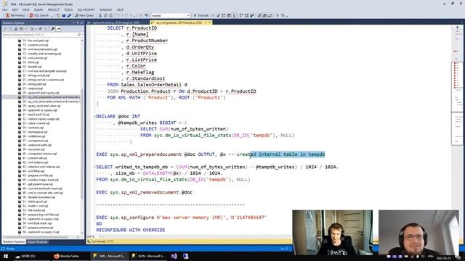The height and width of the screenshot is (261, 465).
Task: Collapse the DECLARE @doc code block
Action: [x=94, y=117]
